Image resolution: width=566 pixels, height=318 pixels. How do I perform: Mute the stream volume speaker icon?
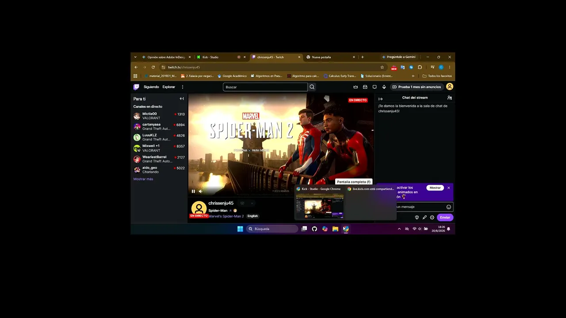(x=200, y=191)
